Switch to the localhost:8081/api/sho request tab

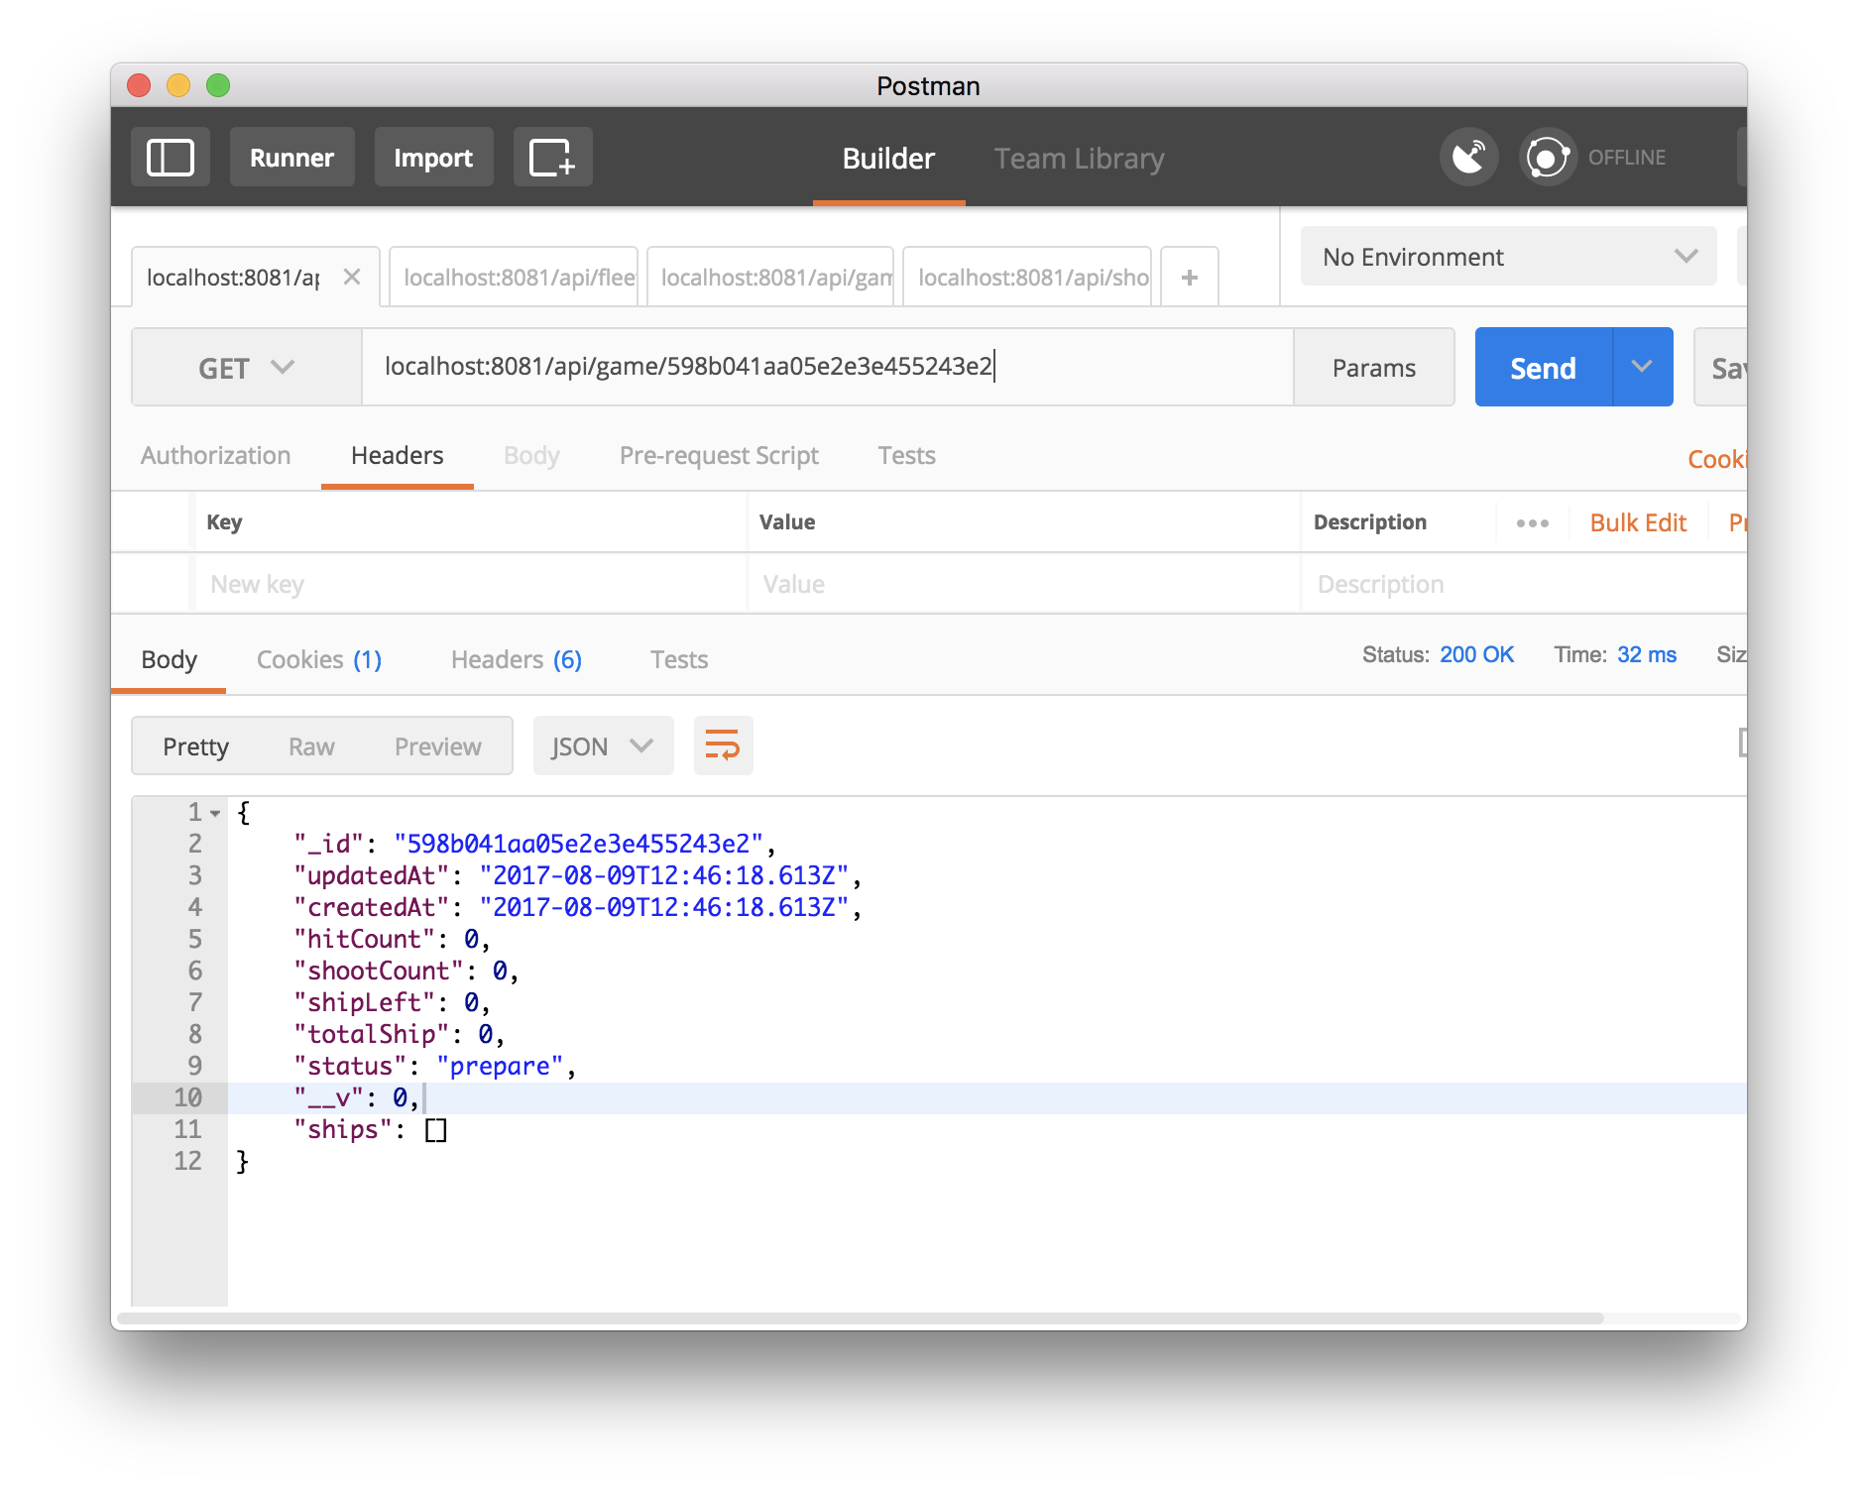tap(1027, 278)
